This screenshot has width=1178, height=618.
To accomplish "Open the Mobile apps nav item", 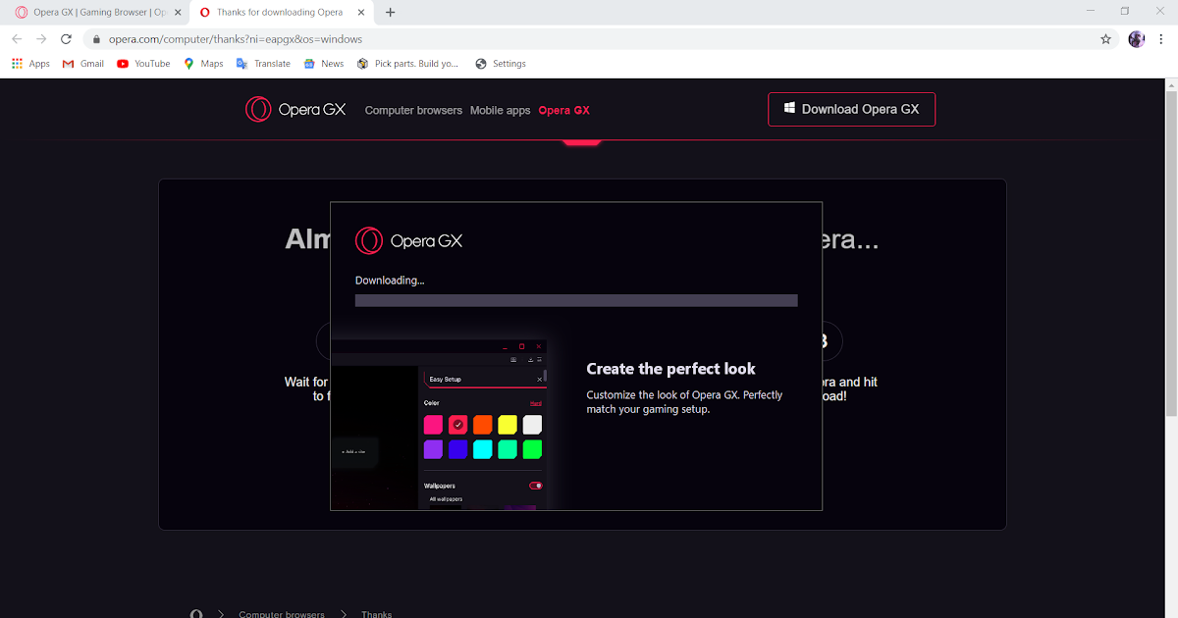I will pos(500,111).
